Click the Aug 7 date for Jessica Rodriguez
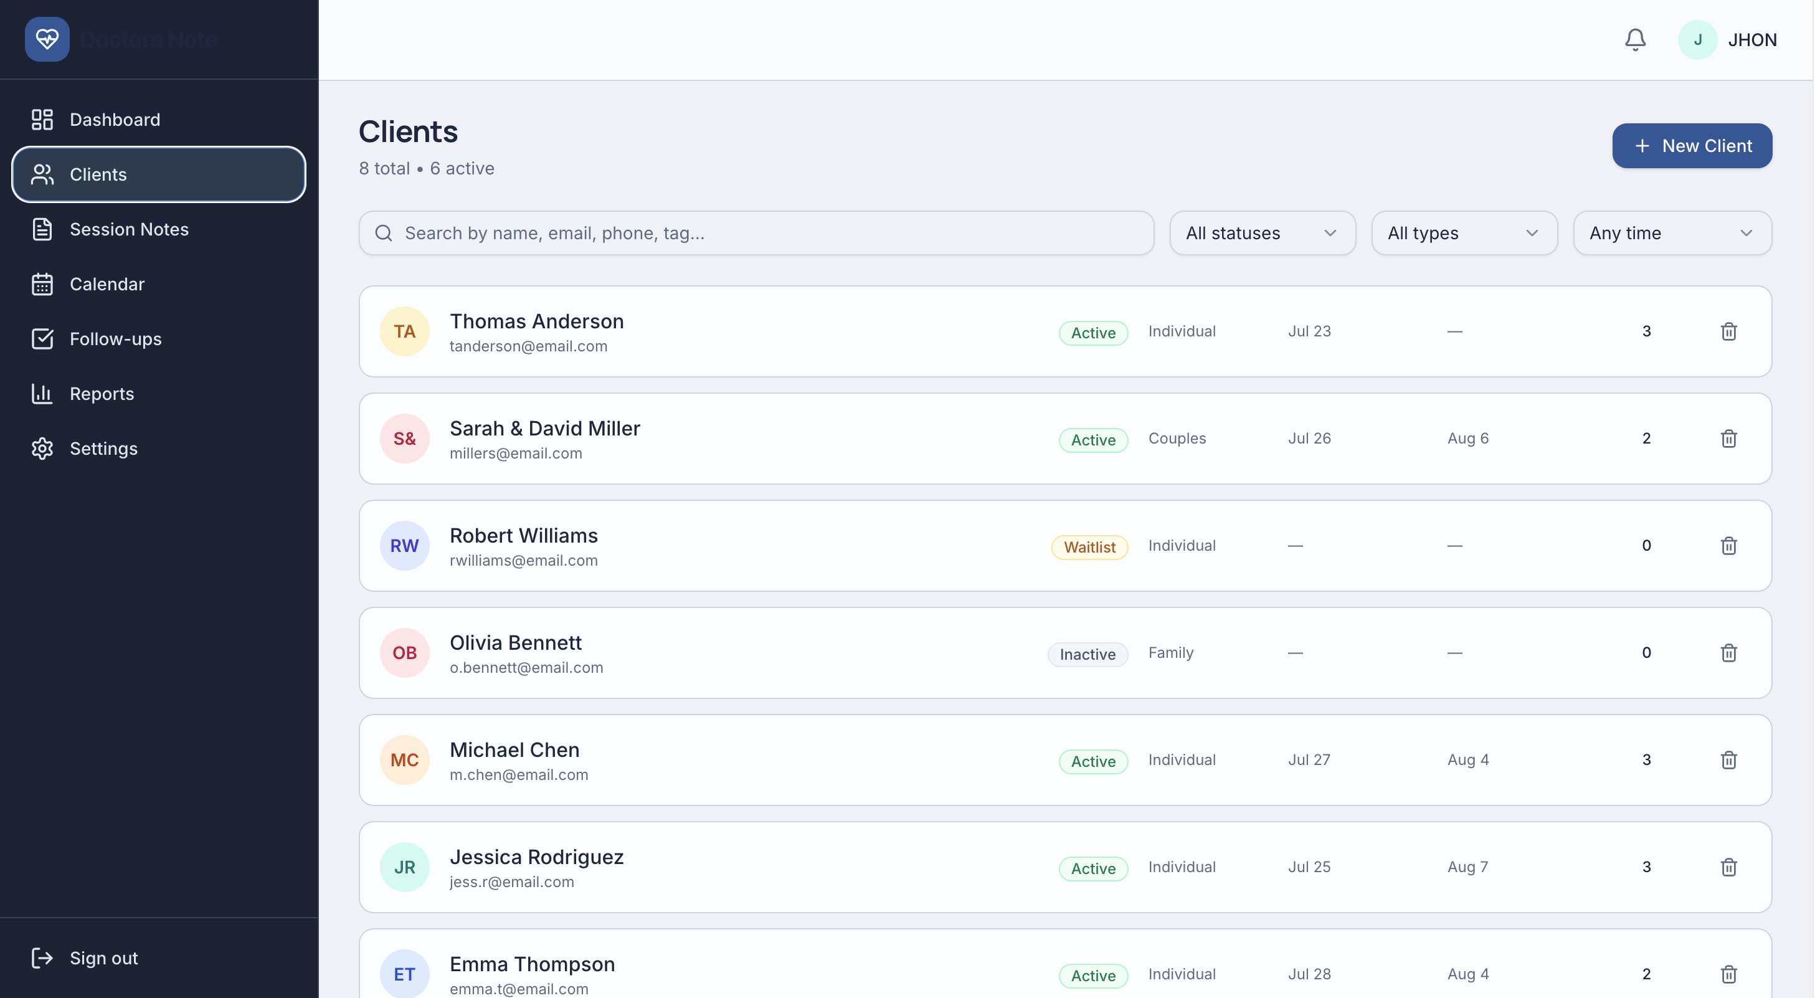 click(1467, 867)
